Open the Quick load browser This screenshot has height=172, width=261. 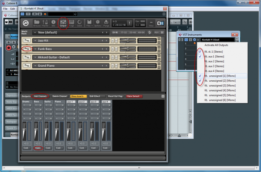(79, 23)
